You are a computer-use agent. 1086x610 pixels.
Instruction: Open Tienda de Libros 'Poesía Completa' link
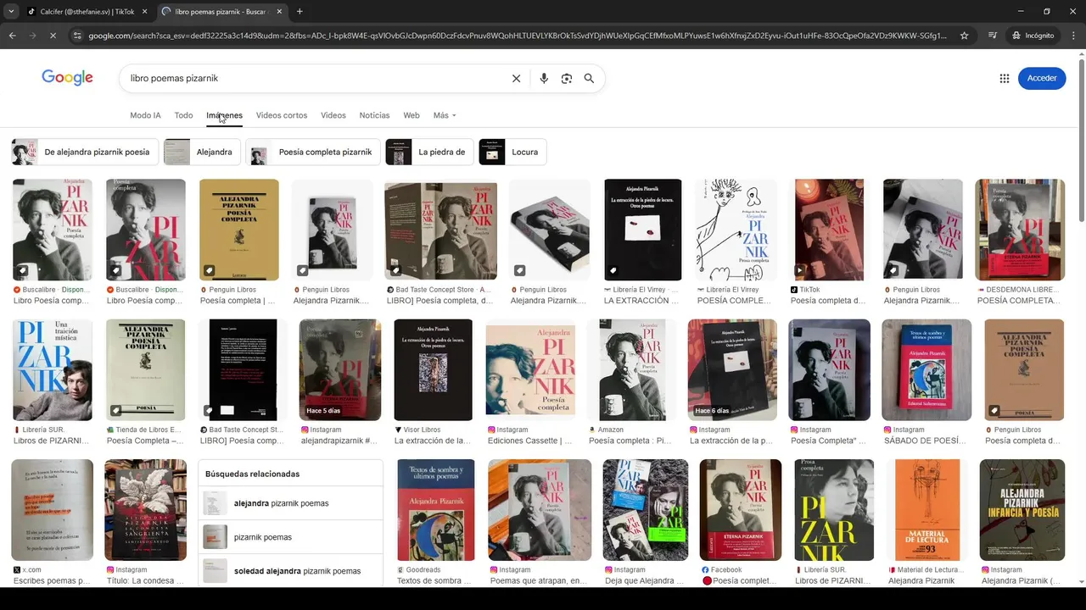coord(143,435)
